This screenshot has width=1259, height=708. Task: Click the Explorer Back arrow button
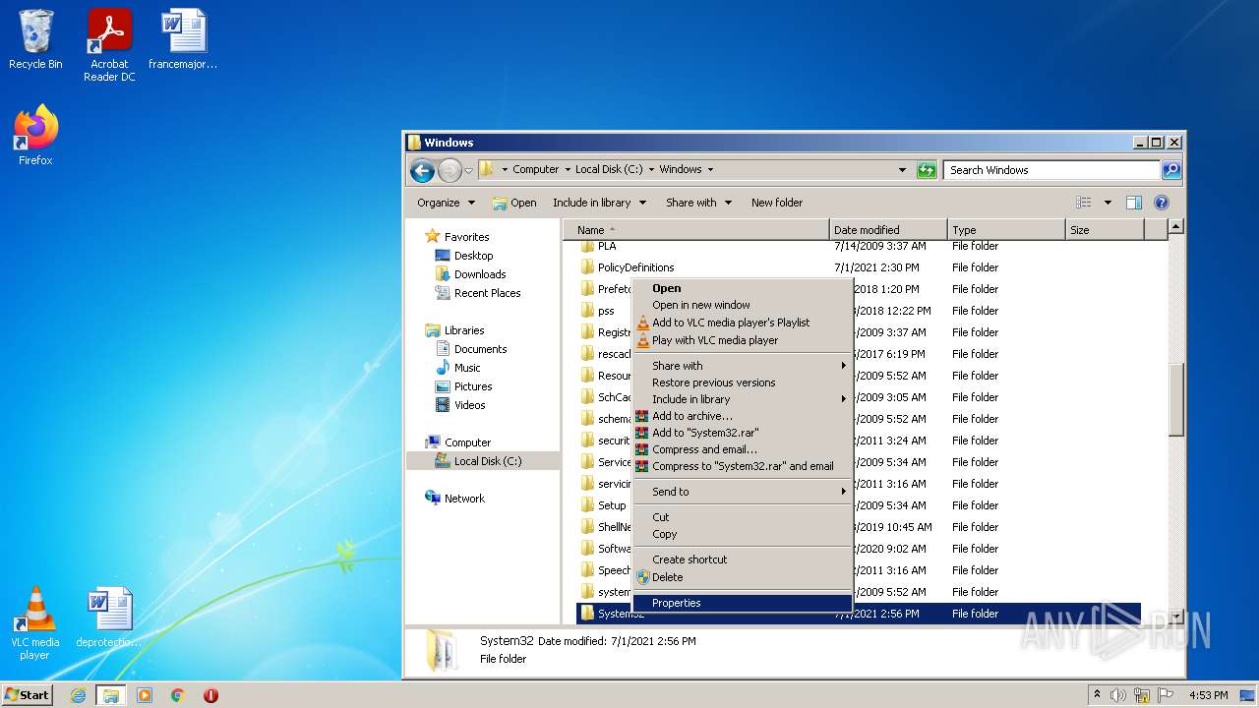(x=422, y=170)
